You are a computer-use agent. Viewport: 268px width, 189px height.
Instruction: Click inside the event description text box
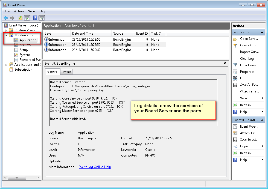[x=133, y=103]
